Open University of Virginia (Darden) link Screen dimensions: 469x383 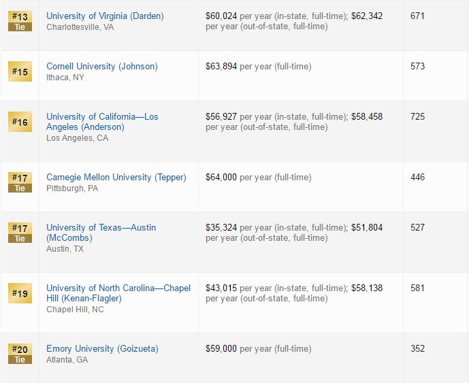(x=105, y=16)
